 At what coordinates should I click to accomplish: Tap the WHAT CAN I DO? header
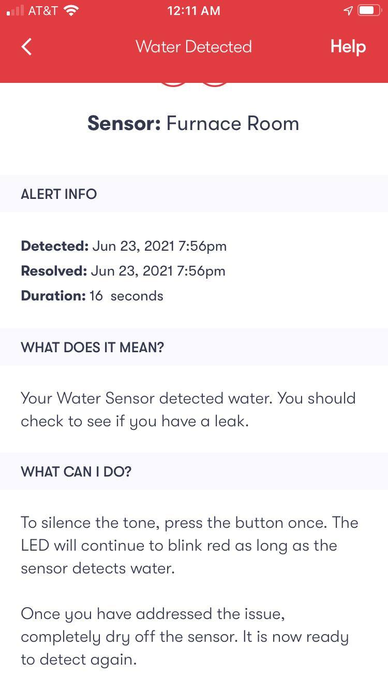[x=76, y=472]
